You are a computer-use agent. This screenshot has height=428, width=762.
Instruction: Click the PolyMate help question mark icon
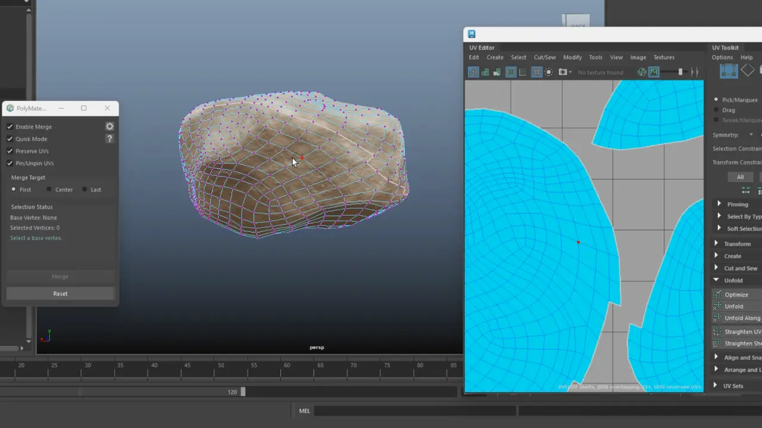point(110,139)
